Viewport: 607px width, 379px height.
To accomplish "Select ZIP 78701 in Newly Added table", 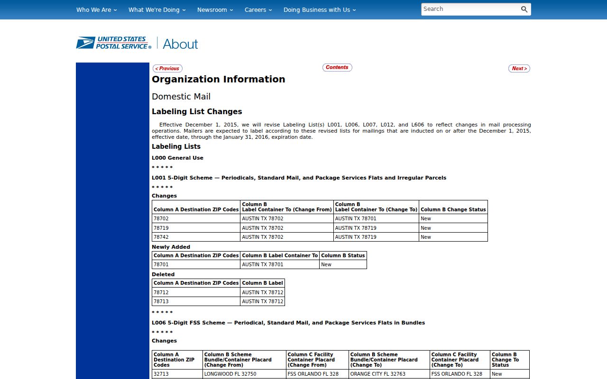I will pyautogui.click(x=196, y=264).
